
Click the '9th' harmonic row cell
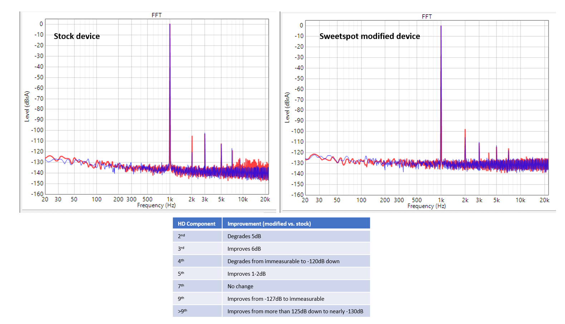197,299
